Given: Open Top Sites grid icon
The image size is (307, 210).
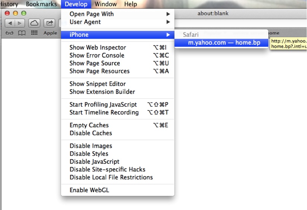Looking at the screenshot, I should point(34,33).
